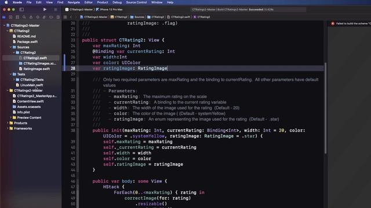
Task: Choose the iPhone 12 Pro Max run destination
Action: [110, 10]
